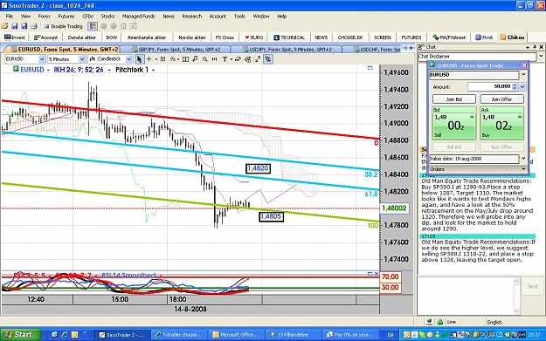This screenshot has width=546, height=341.
Task: Click the chart zoom magnifier icon
Action: click(x=204, y=59)
